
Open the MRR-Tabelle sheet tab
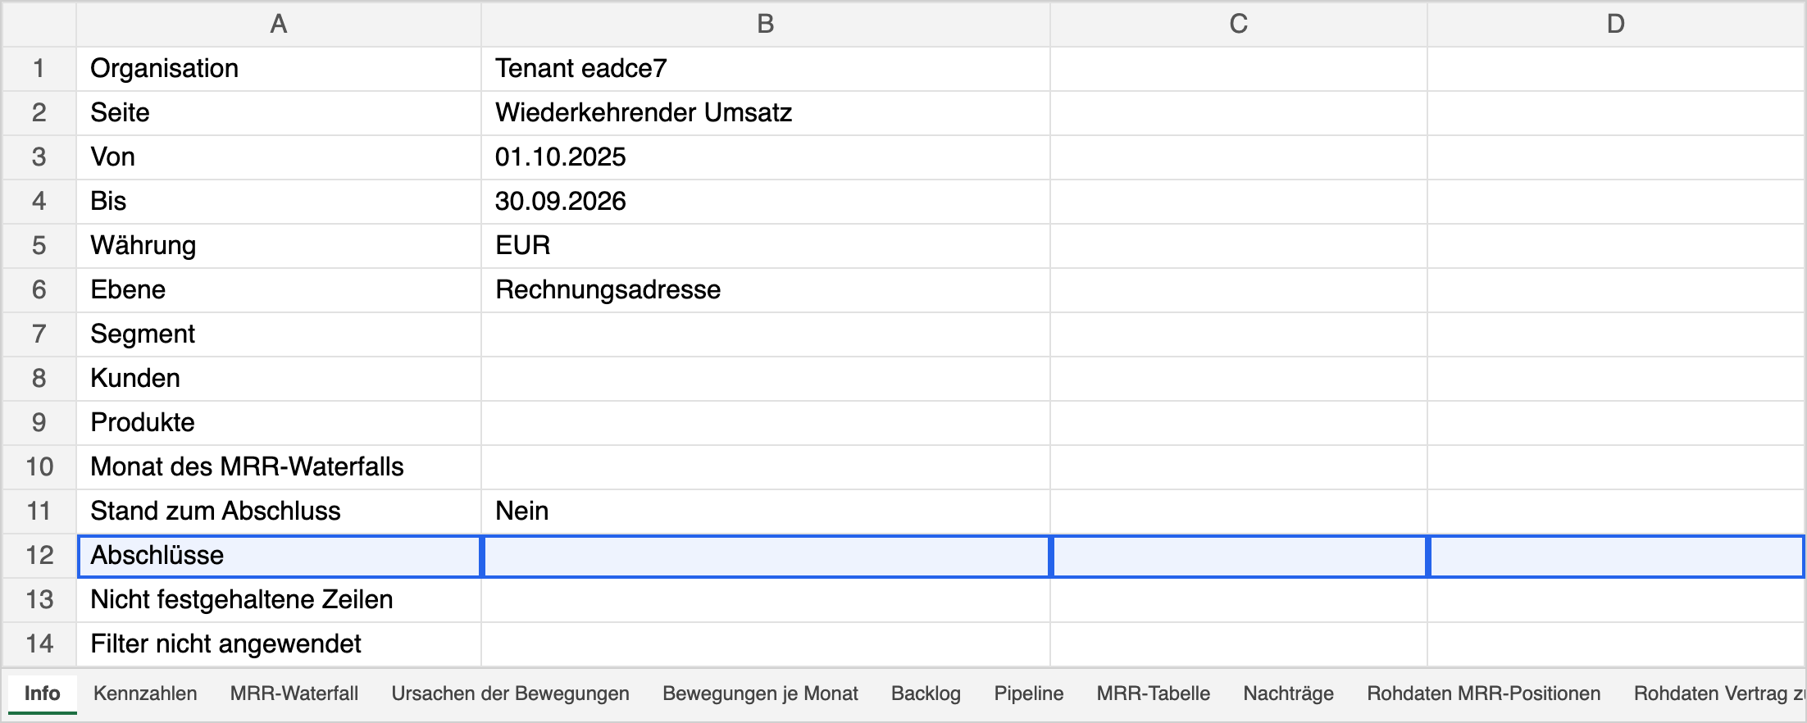coord(1153,693)
